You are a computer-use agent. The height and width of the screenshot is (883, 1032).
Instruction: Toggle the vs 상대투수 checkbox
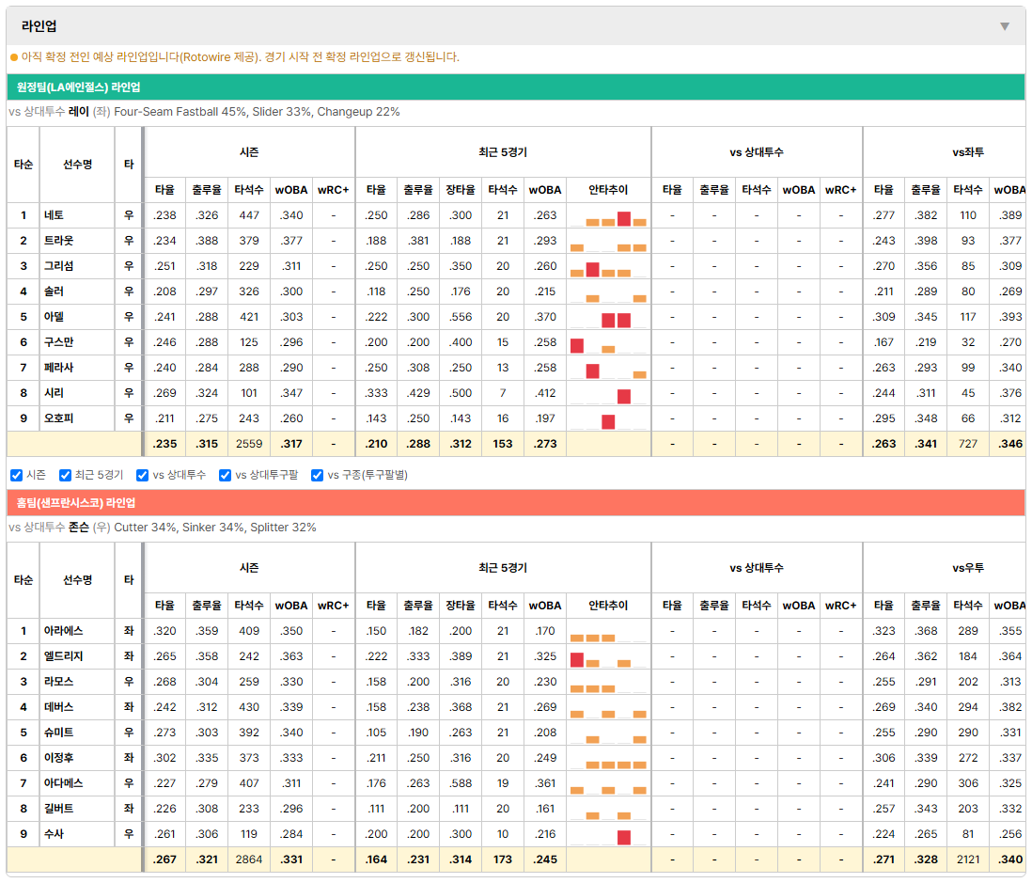[142, 475]
